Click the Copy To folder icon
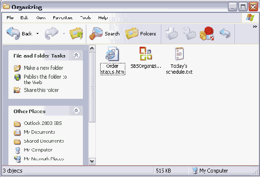 pyautogui.click(x=189, y=33)
